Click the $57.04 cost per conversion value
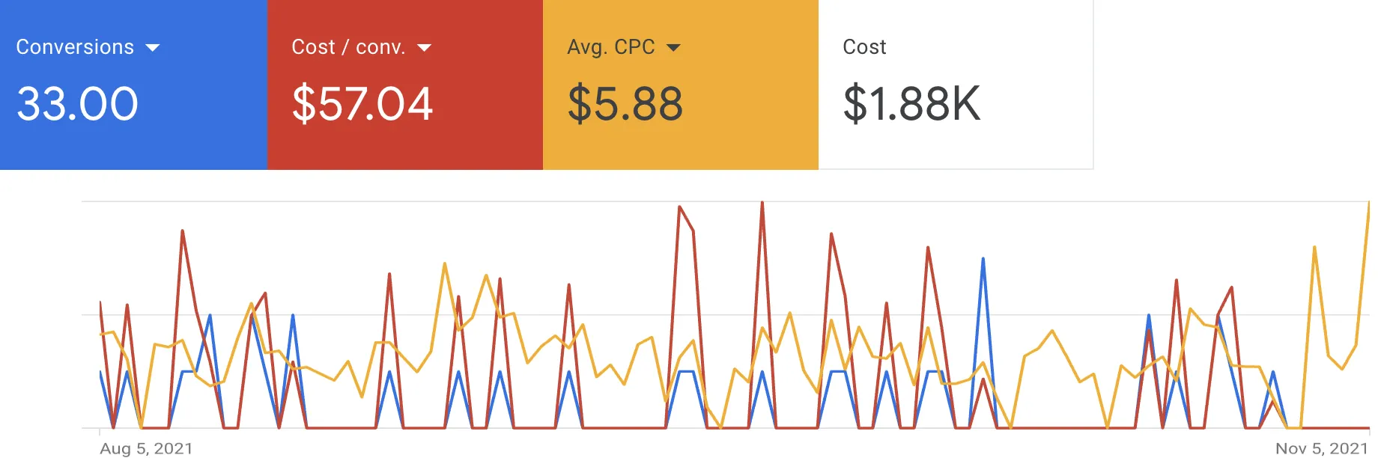Image resolution: width=1378 pixels, height=467 pixels. (362, 103)
